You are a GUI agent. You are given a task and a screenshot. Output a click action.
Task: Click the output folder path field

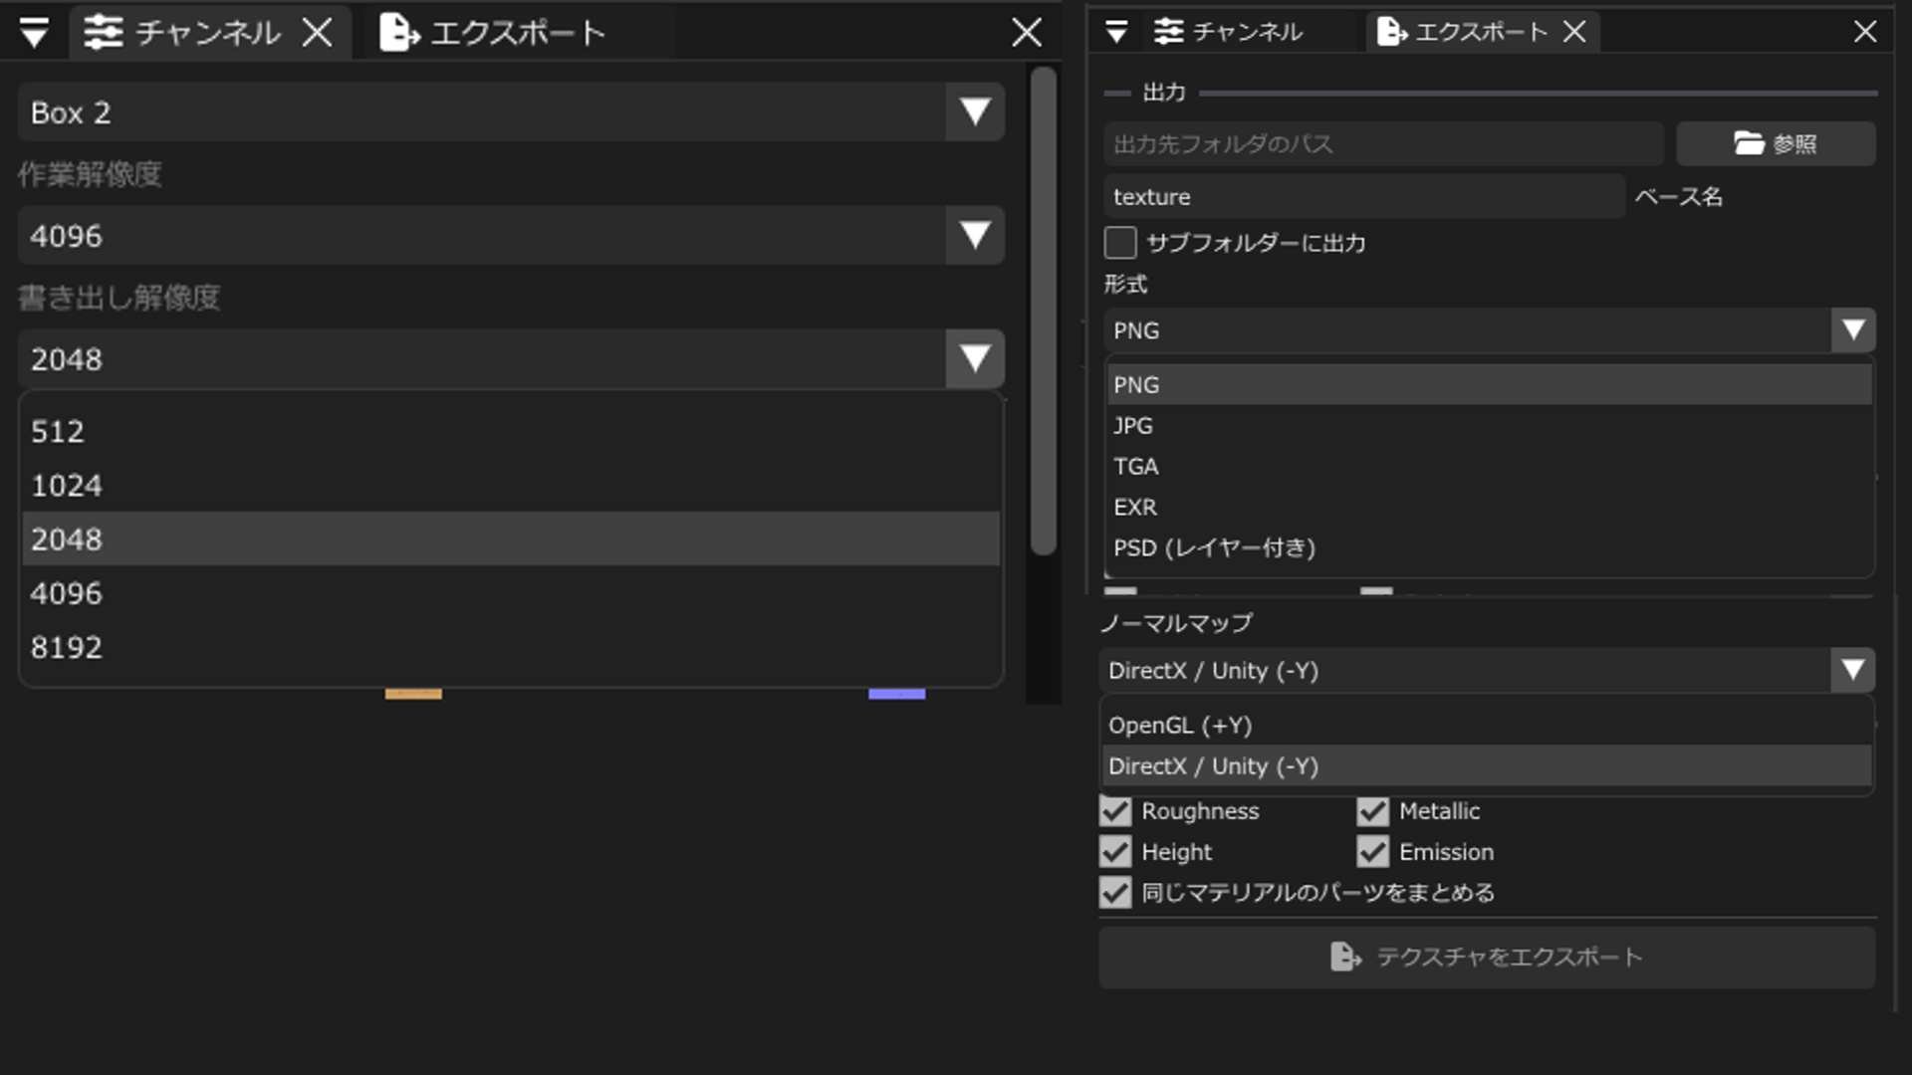pos(1383,143)
